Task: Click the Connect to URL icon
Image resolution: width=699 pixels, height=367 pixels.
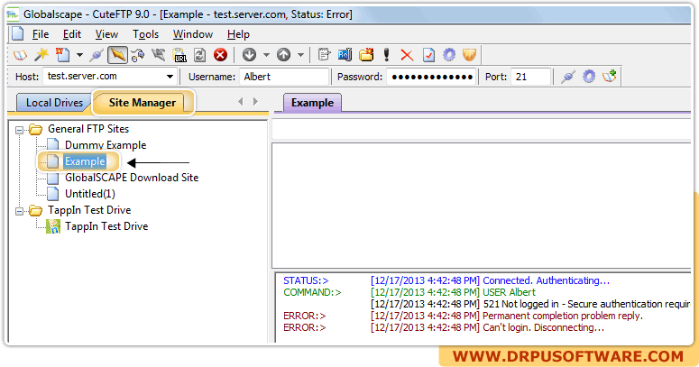Action: pyautogui.click(x=179, y=55)
